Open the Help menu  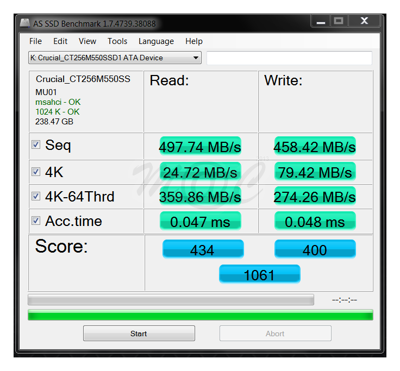pos(194,41)
